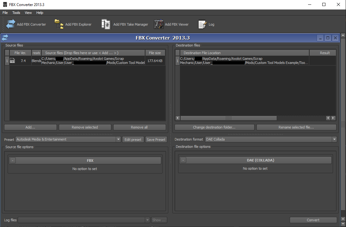Select the destination file path cell

(244, 61)
